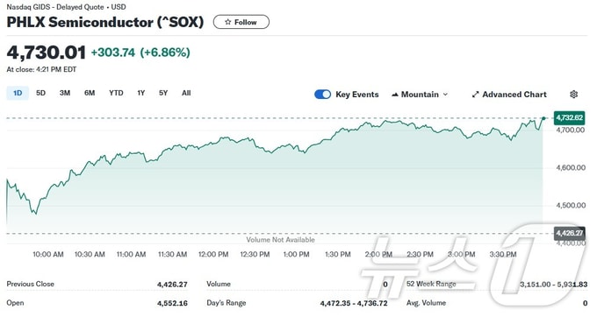The image size is (597, 317).
Task: Open chart settings gear icon
Action: 573,95
